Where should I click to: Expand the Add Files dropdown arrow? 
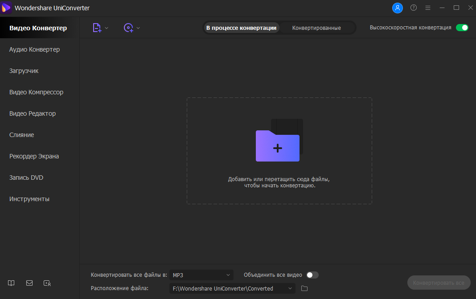pos(106,28)
